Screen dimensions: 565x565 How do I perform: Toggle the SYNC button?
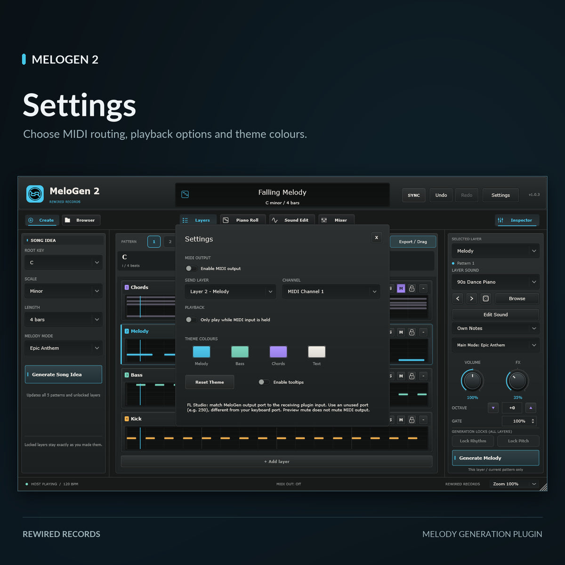[x=414, y=195]
